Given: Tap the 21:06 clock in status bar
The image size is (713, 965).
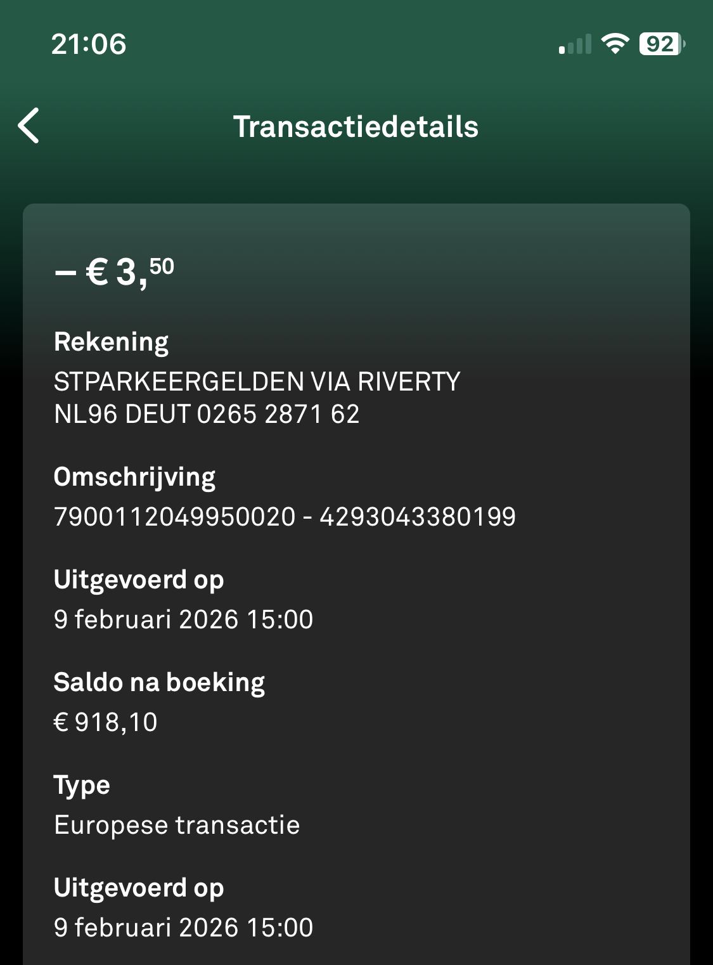Looking at the screenshot, I should 89,44.
